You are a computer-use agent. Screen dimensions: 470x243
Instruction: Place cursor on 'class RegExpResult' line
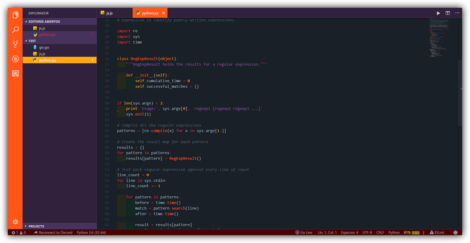tap(148, 59)
